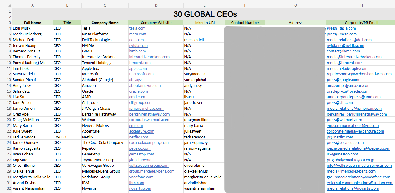
Task: Open the nvidia-pr@nvidia.com email link
Action: pos(345,45)
